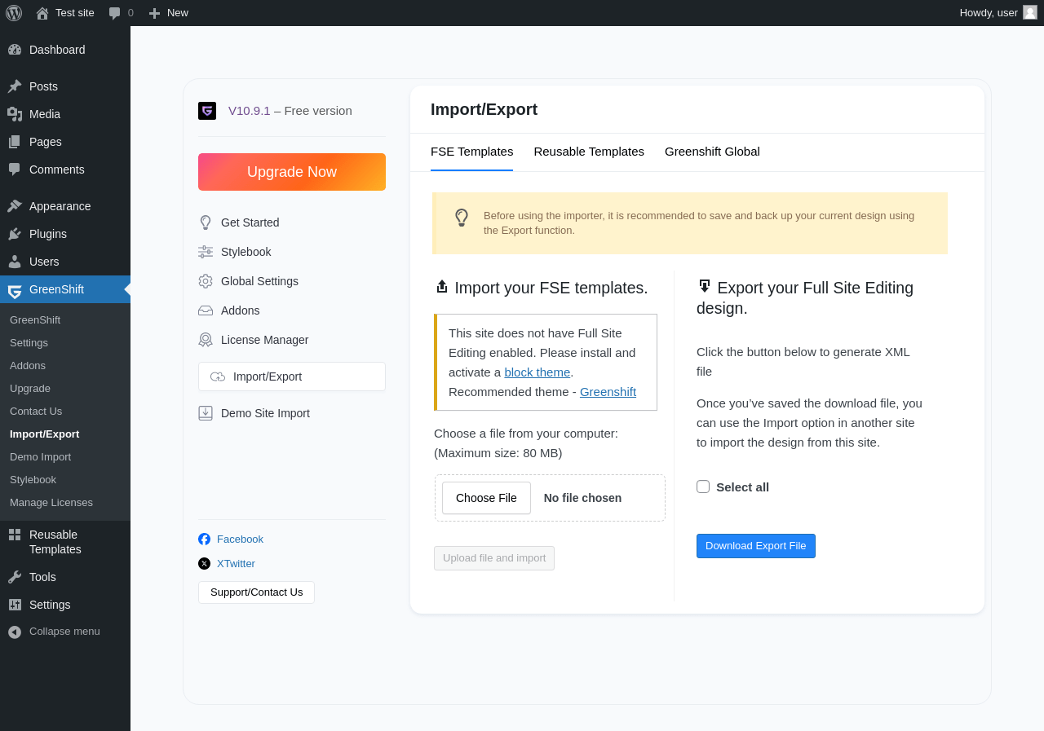1044x731 pixels.
Task: Click the Facebook icon in the sidebar
Action: click(x=205, y=539)
